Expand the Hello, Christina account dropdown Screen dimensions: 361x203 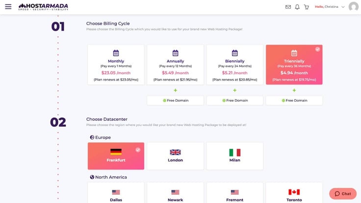(330, 7)
